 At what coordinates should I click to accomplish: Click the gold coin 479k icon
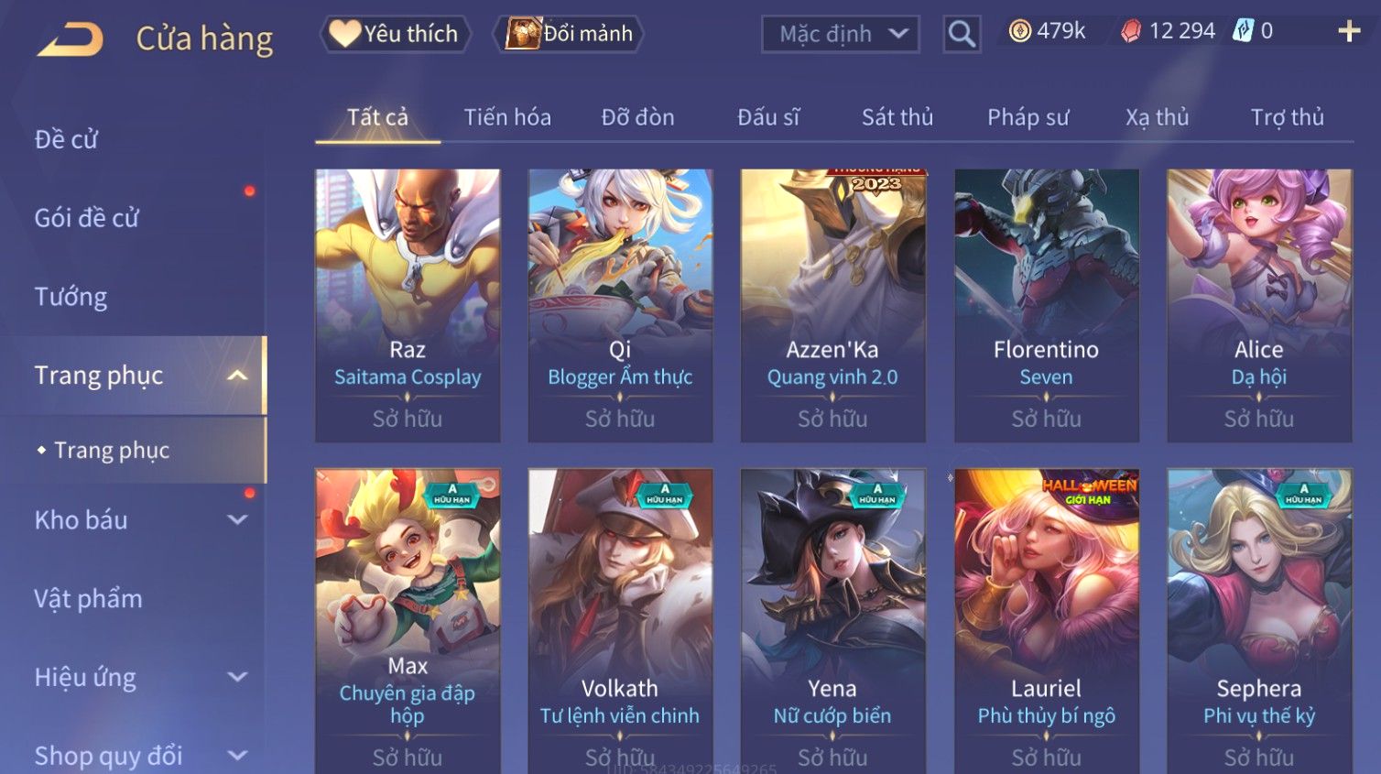point(1019,31)
